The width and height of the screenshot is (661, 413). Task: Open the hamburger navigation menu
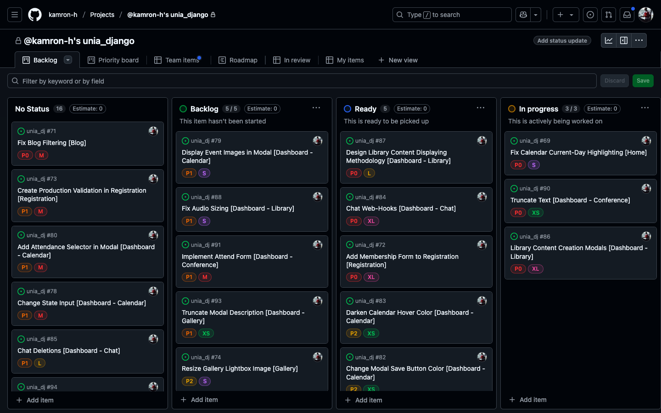pos(15,15)
